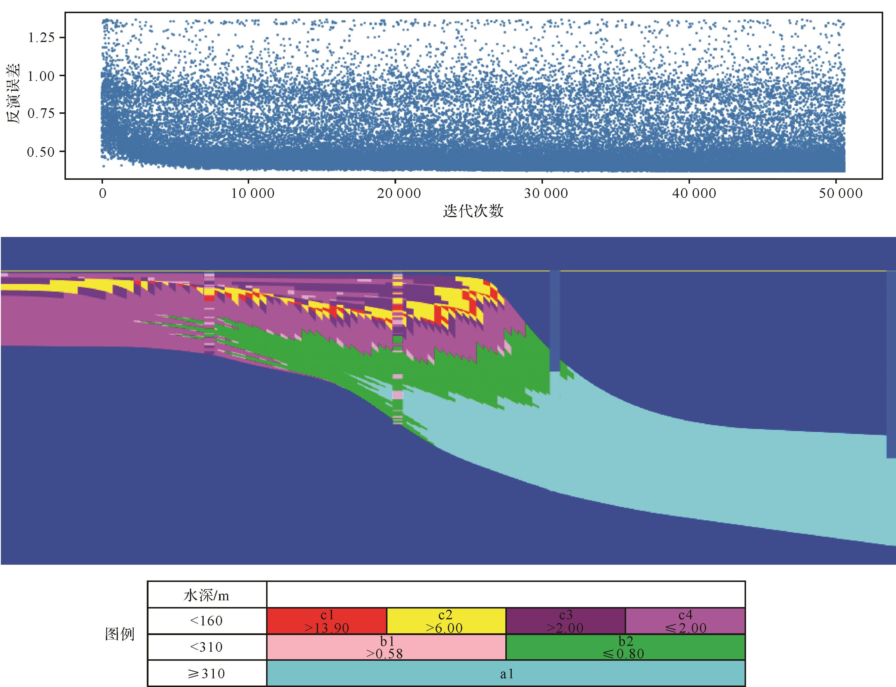Click the pink b1 legend swatch

386,647
